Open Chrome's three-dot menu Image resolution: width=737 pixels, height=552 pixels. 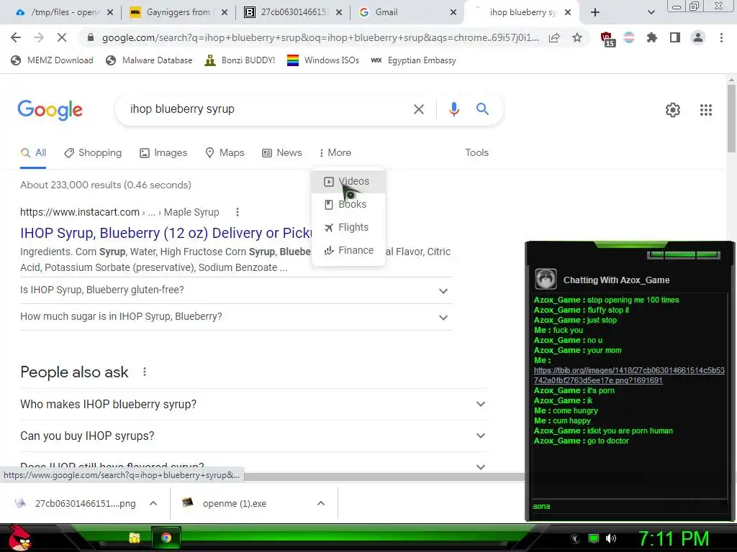pyautogui.click(x=721, y=37)
